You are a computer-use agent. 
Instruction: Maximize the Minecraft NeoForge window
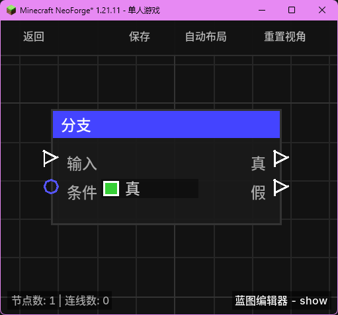click(292, 10)
